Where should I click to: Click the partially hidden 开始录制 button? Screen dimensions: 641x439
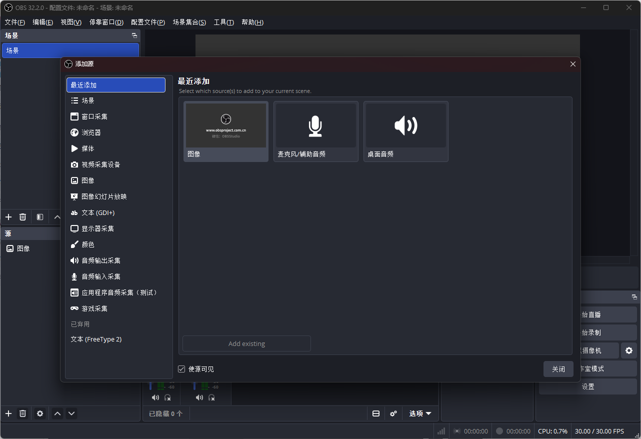click(x=608, y=332)
